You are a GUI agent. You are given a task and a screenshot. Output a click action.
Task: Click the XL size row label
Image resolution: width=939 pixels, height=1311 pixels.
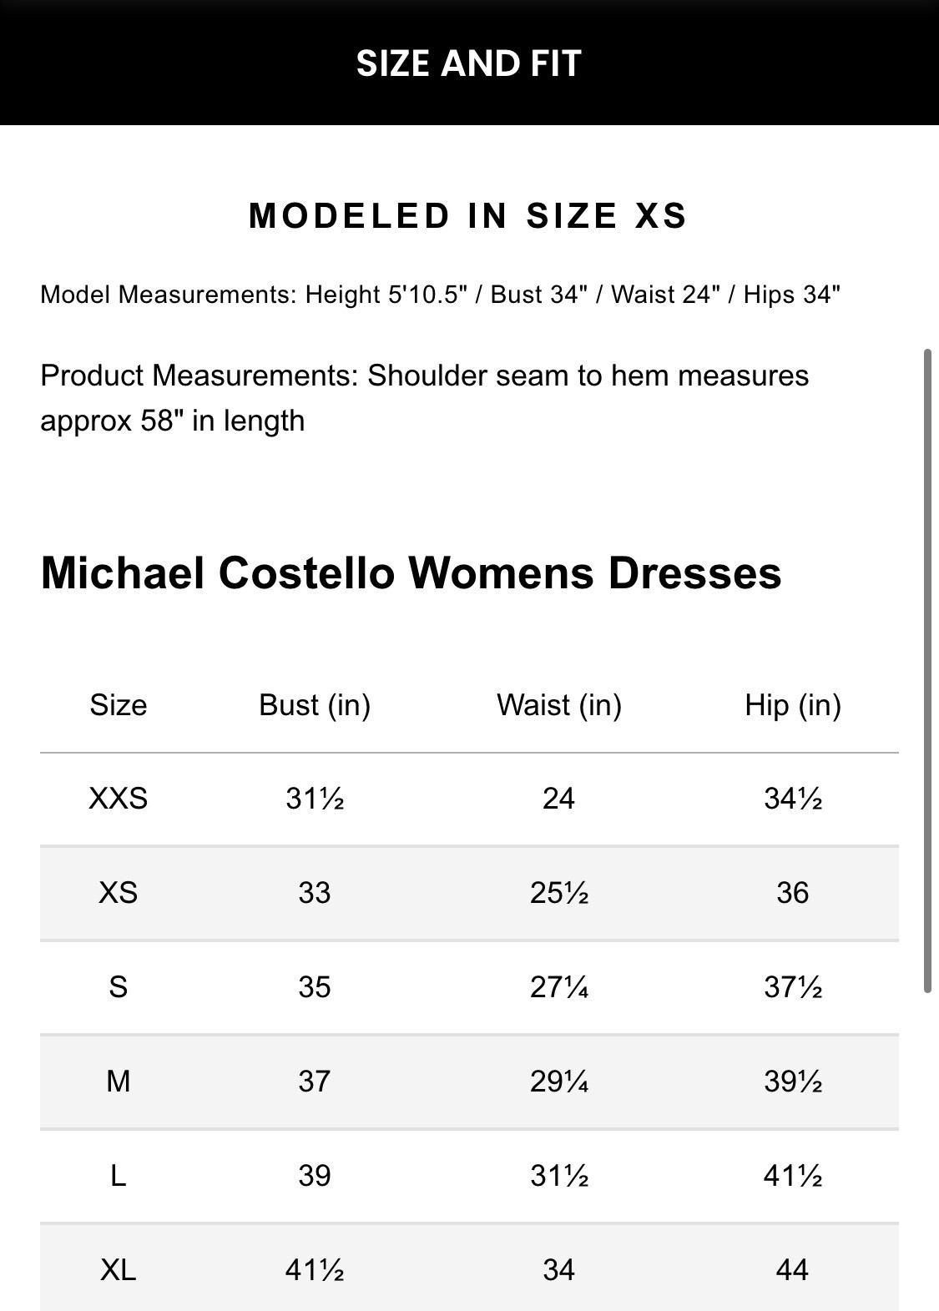pos(119,1270)
